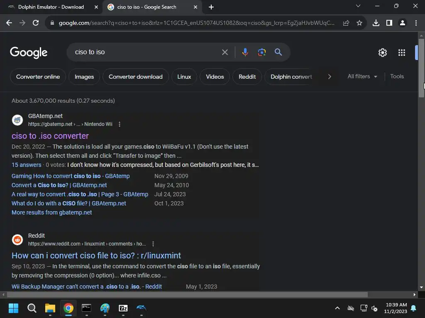Go back to the previous page
The image size is (425, 318).
pos(9,23)
